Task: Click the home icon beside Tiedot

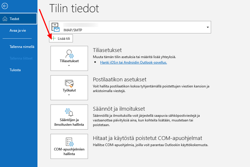Action: tap(5, 19)
